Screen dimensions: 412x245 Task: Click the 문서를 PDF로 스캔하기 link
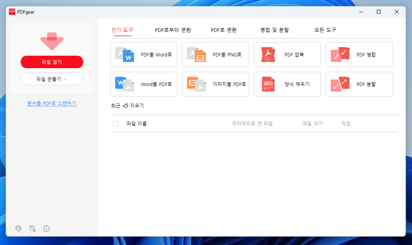(x=52, y=103)
